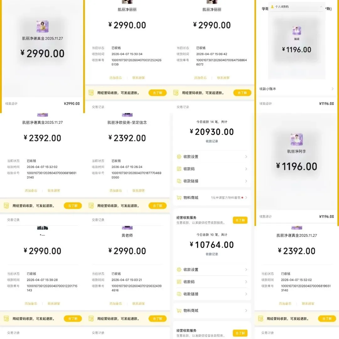
Task: Tap the 肌丽净阿李 avatar thumbnail
Action: click(x=297, y=140)
